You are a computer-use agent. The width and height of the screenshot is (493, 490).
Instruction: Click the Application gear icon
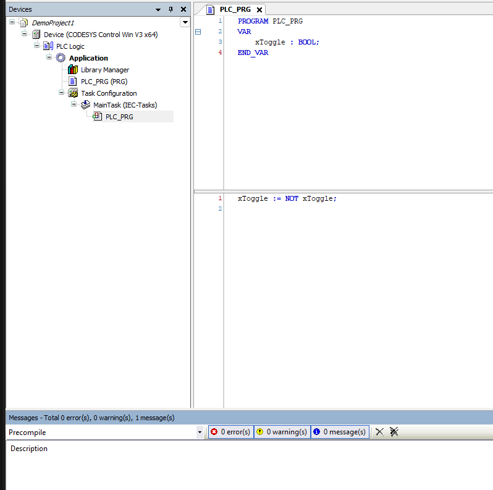pyautogui.click(x=61, y=58)
